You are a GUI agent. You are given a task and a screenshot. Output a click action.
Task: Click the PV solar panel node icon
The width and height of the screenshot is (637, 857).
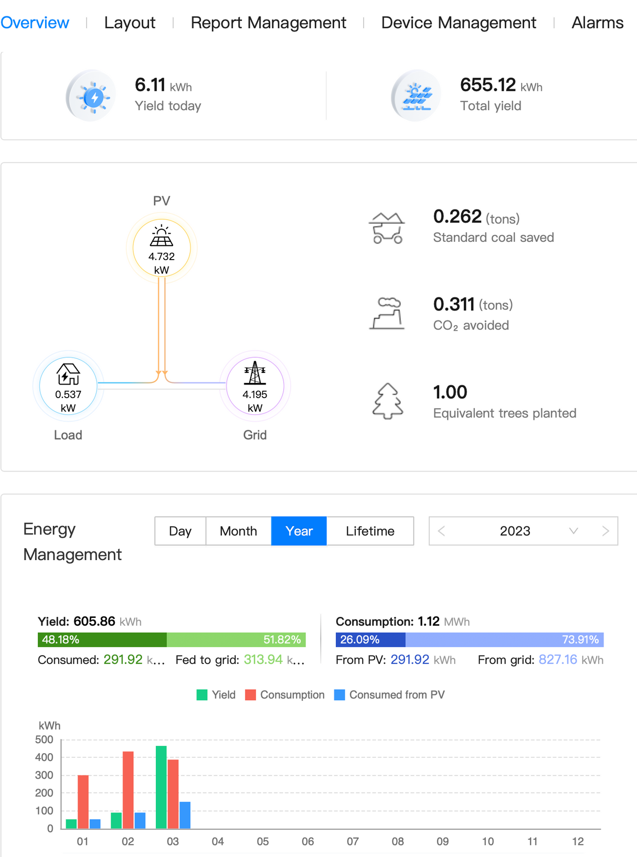pyautogui.click(x=161, y=236)
